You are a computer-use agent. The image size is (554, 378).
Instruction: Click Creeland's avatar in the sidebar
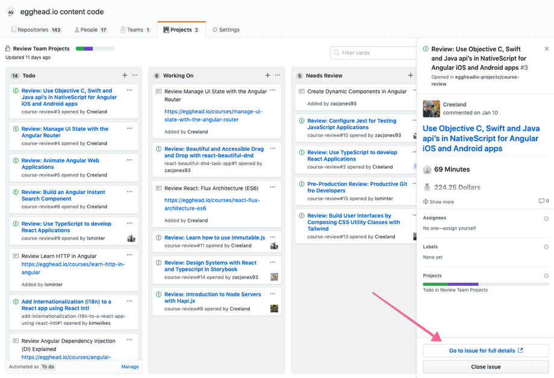point(431,109)
